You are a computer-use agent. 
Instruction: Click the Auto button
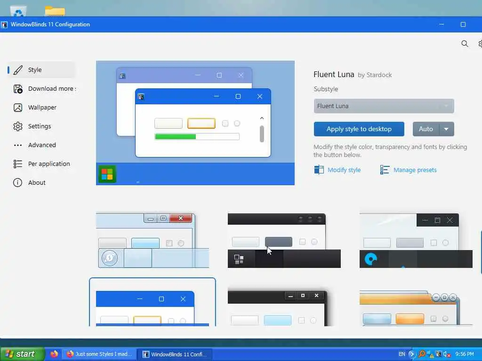(x=426, y=129)
